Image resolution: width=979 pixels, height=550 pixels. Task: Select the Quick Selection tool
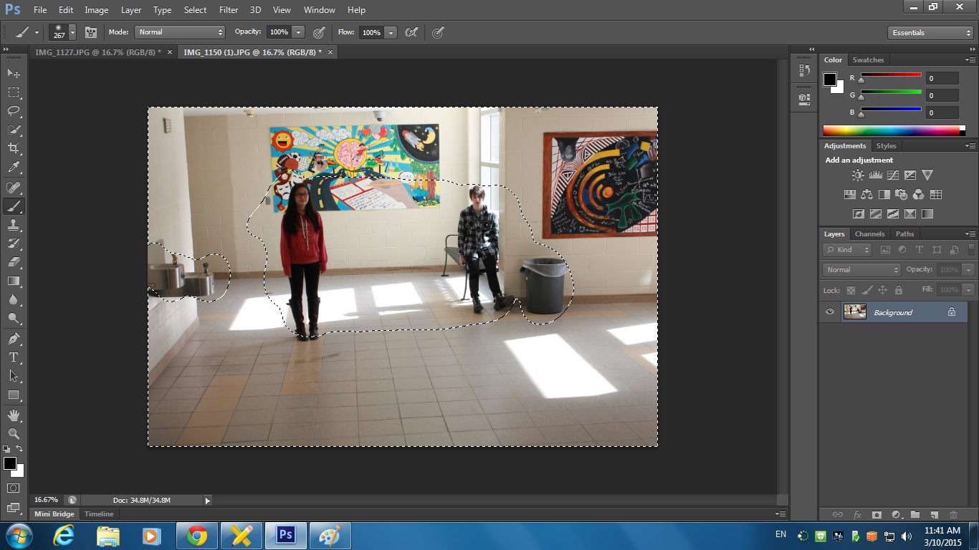point(14,130)
